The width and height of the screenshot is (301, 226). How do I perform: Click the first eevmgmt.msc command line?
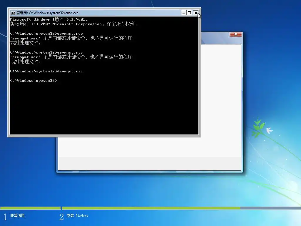(46, 34)
